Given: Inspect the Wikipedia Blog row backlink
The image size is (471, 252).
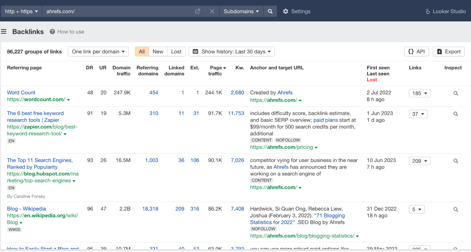Looking at the screenshot, I should tap(456, 209).
